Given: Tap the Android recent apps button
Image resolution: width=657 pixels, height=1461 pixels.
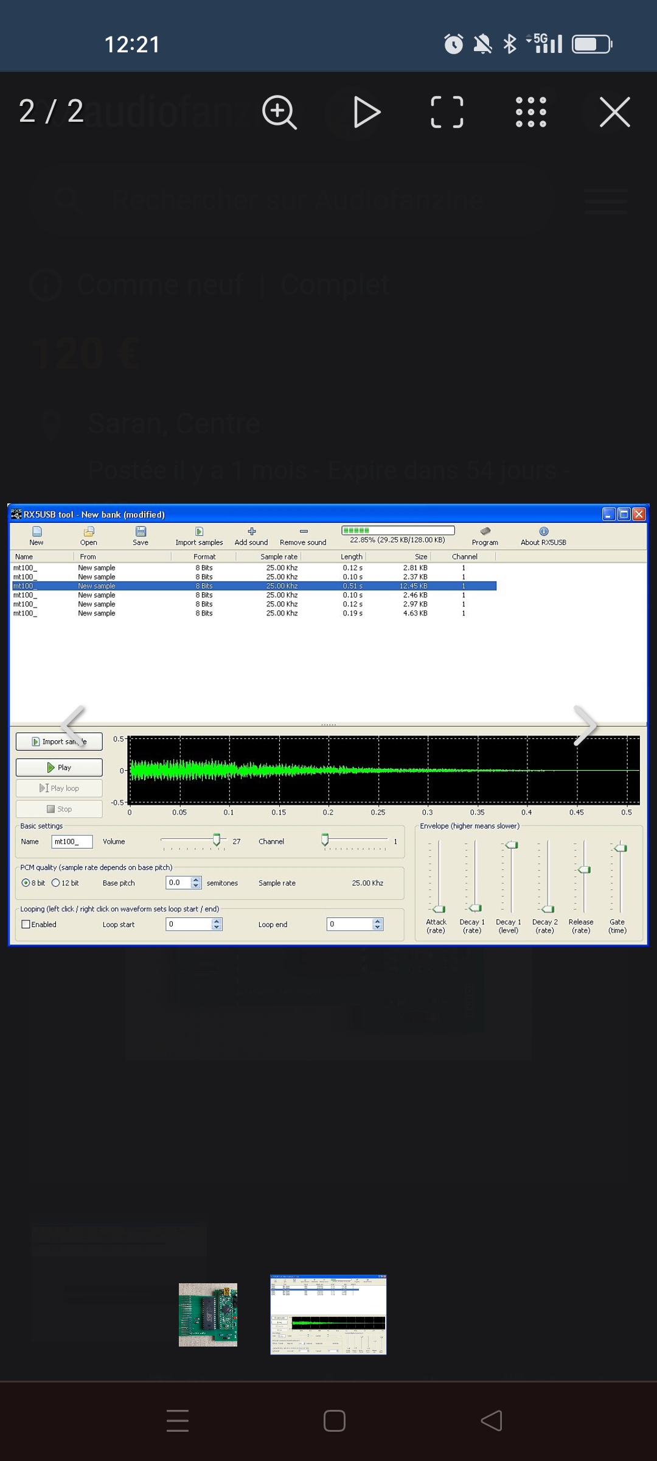Looking at the screenshot, I should [178, 1421].
